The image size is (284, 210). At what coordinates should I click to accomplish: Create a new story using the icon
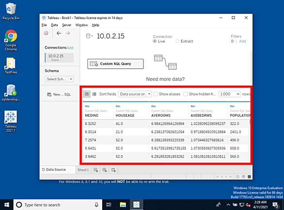(x=113, y=170)
